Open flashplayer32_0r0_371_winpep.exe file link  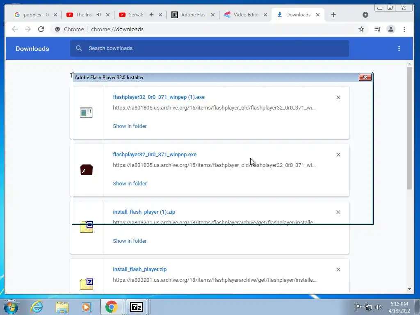pos(155,155)
